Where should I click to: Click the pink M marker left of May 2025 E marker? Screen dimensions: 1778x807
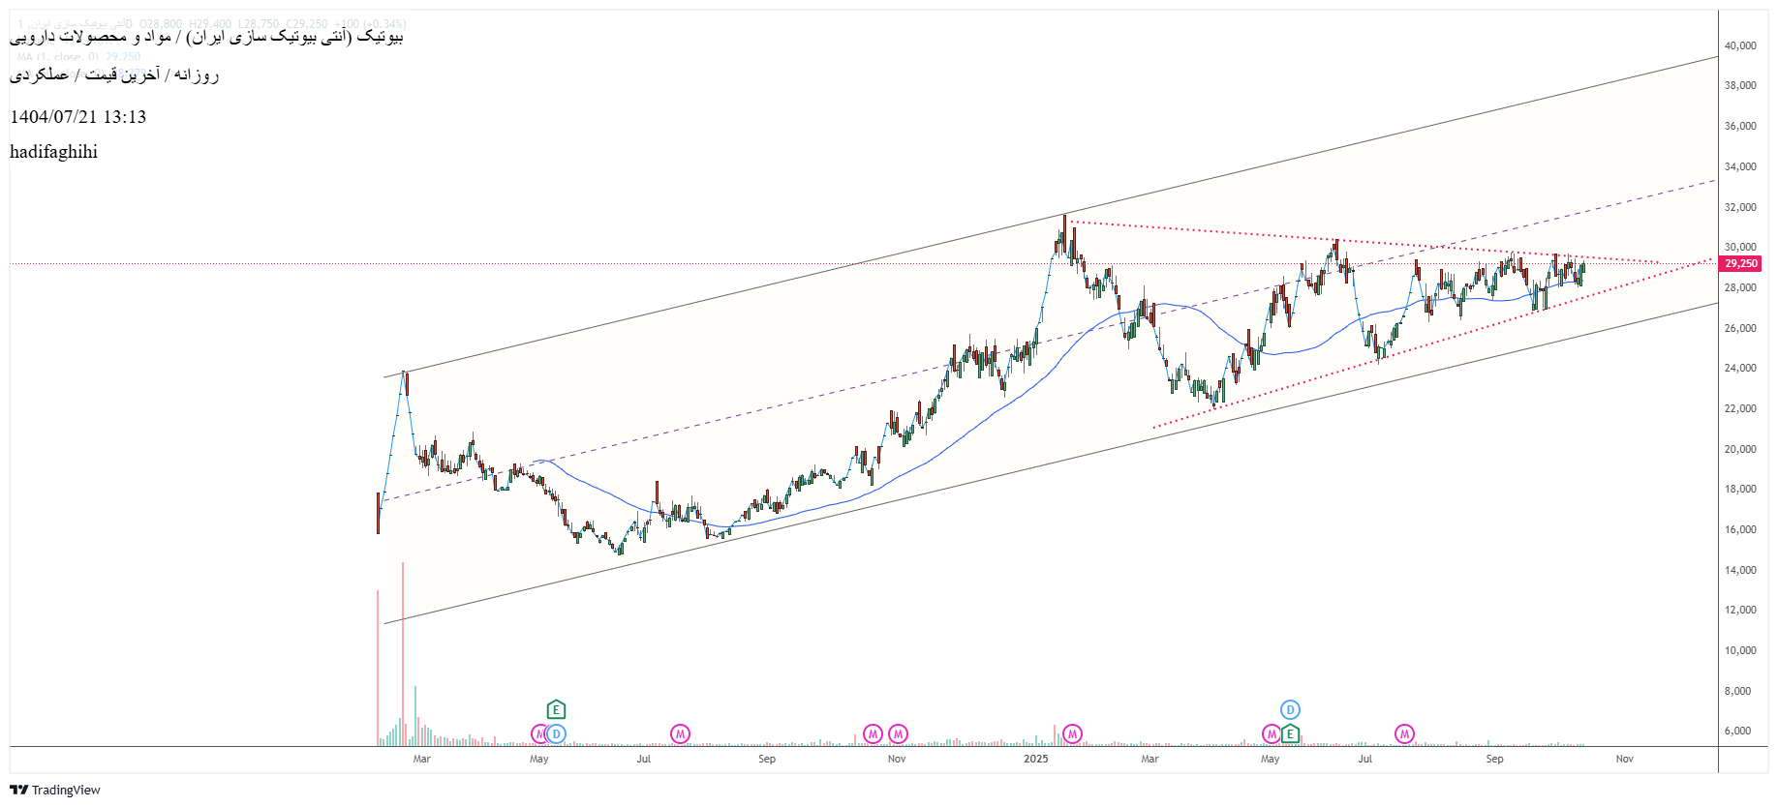1271,734
